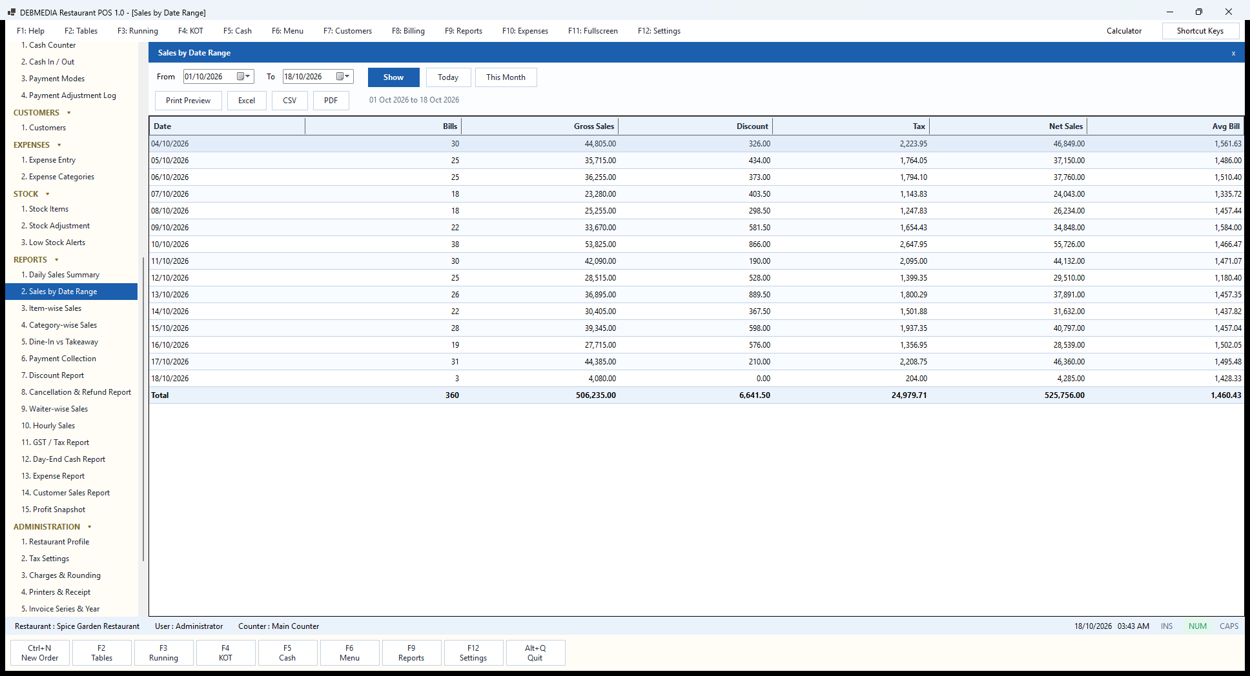Select the 10/10/2026 row
The image size is (1250, 676).
[696, 244]
